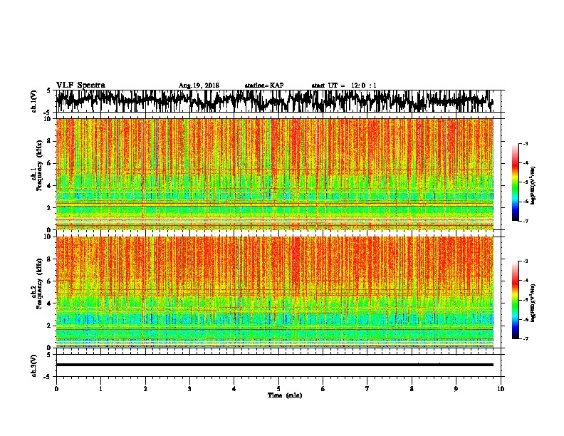This screenshot has width=564, height=436.
Task: Click the time axis tick label '10'
Action: point(501,389)
